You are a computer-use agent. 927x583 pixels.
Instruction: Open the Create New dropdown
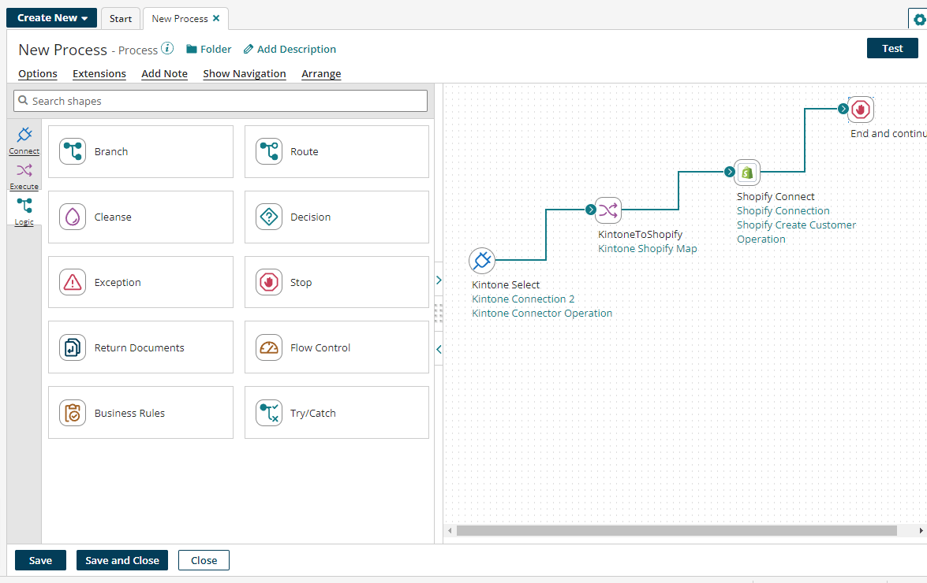[51, 17]
